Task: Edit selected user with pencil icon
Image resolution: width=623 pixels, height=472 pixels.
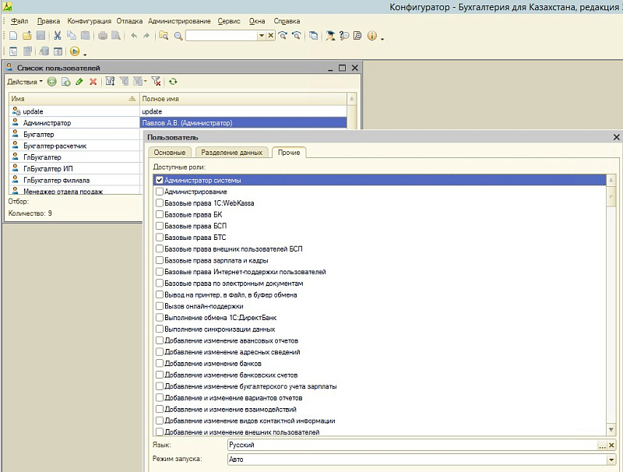Action: [x=79, y=82]
